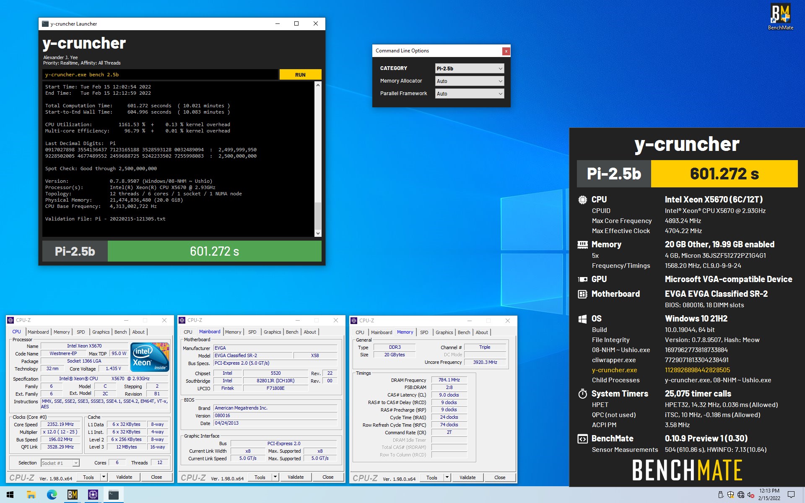Open Bench tab in Memory CPU-Z window

click(464, 332)
